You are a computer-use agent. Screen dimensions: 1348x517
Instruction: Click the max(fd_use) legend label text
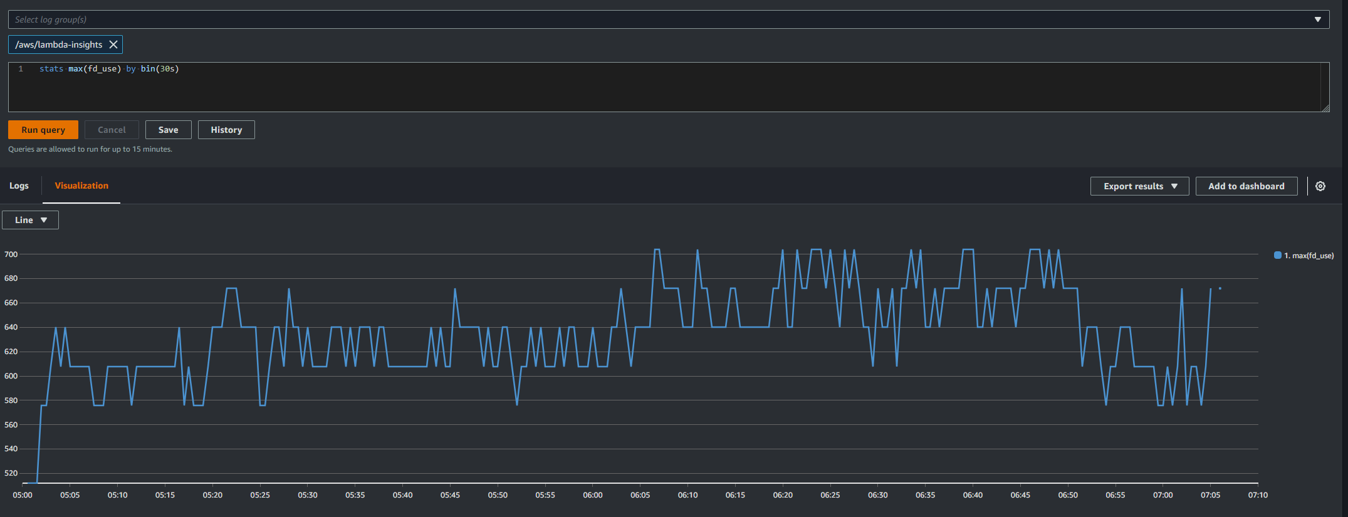pyautogui.click(x=1309, y=256)
